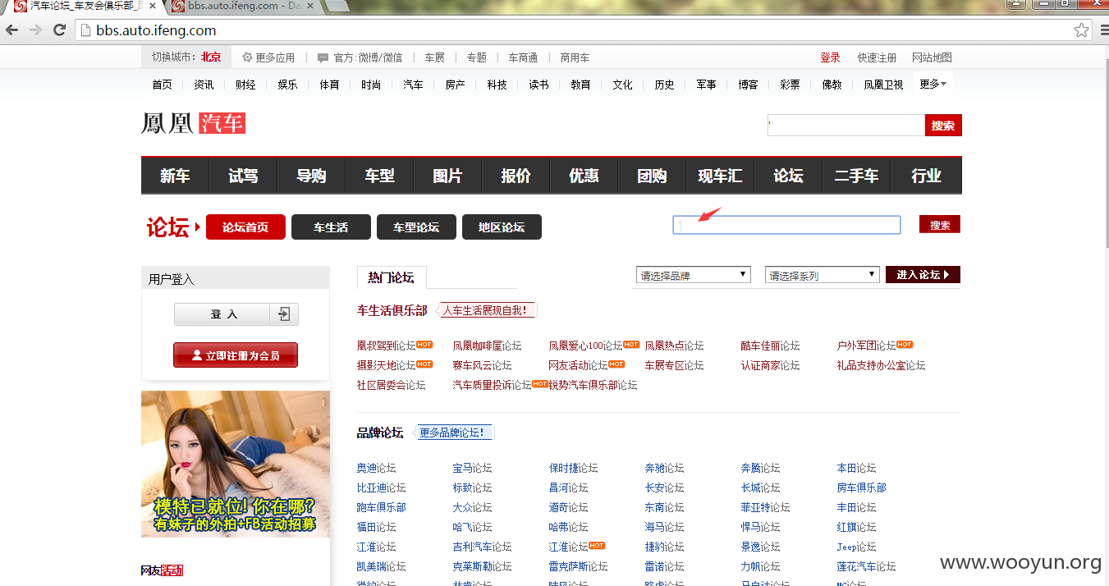Click the forum search input field
The width and height of the screenshot is (1109, 586).
(786, 225)
